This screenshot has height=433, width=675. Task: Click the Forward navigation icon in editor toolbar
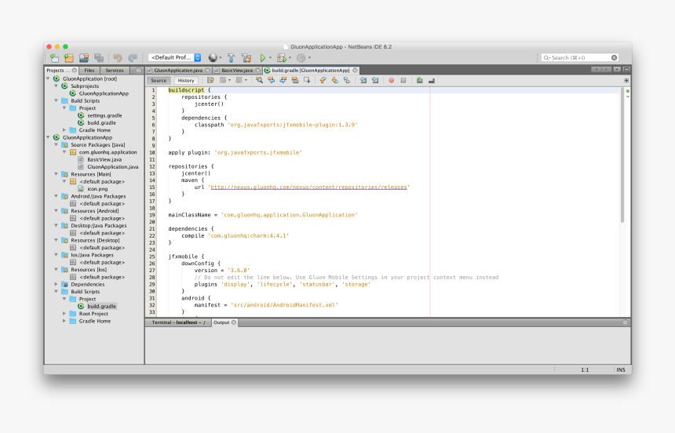point(239,81)
